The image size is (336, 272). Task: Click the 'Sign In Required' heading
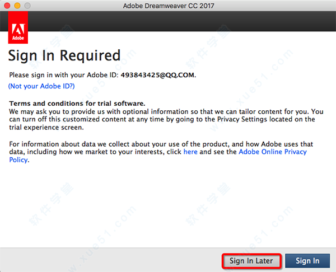pos(64,55)
